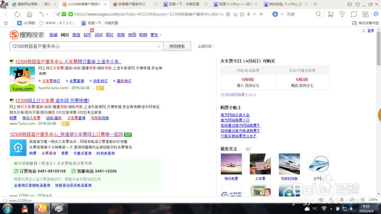The height and width of the screenshot is (214, 381).
Task: Open QQ penguin in taskbar
Action: (x=24, y=209)
